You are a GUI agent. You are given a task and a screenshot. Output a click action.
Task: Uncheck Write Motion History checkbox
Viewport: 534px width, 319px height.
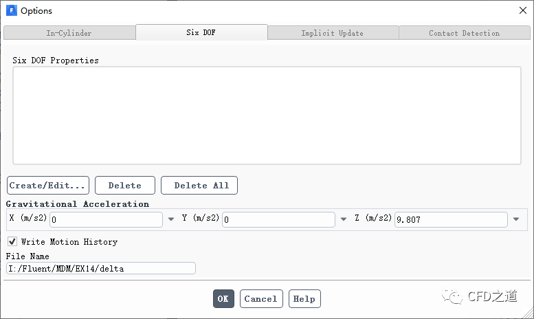12,242
